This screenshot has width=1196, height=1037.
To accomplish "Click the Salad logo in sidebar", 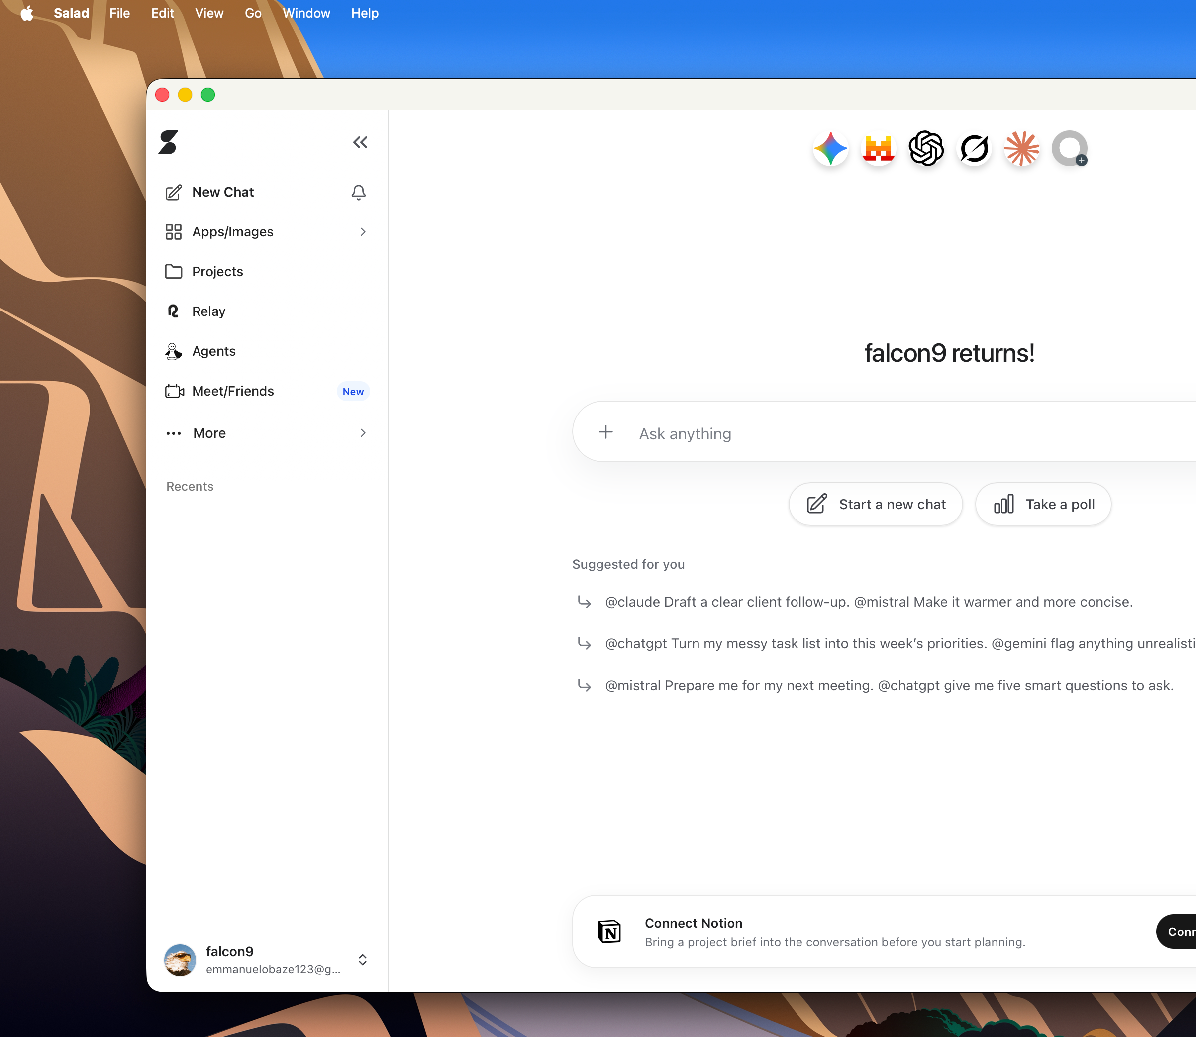I will (168, 142).
